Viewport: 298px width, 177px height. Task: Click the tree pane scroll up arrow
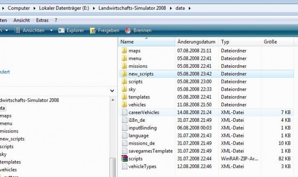point(113,100)
